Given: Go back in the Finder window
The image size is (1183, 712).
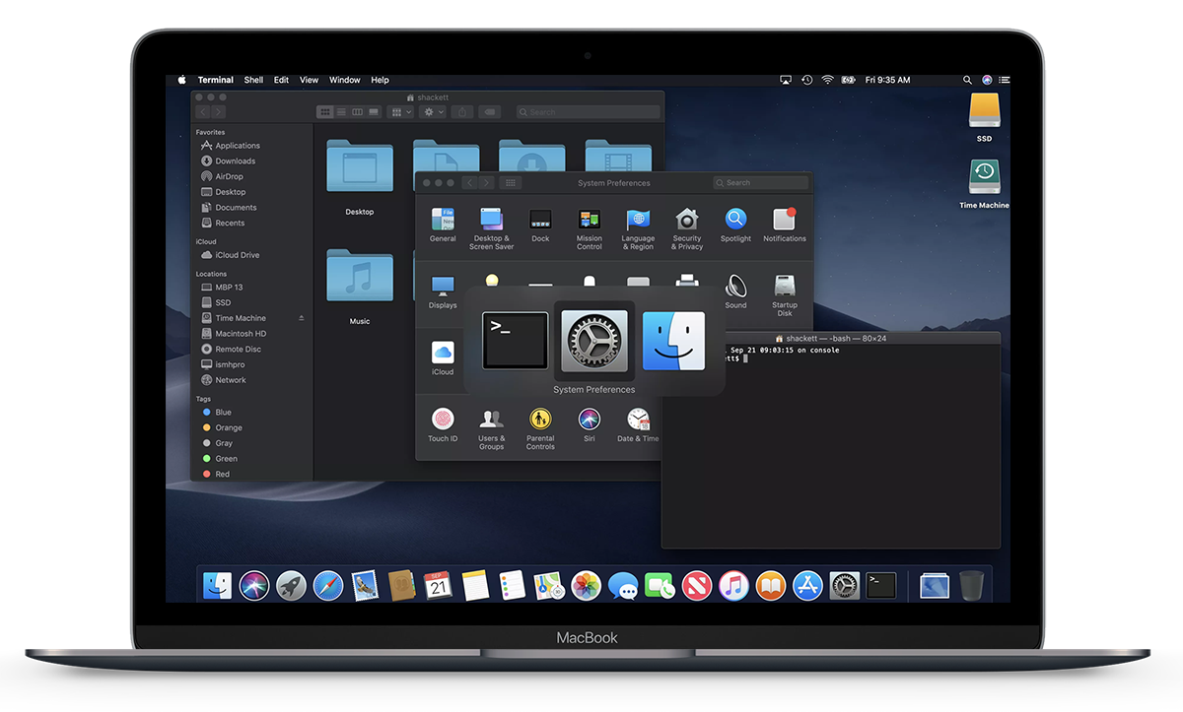Looking at the screenshot, I should pyautogui.click(x=205, y=112).
